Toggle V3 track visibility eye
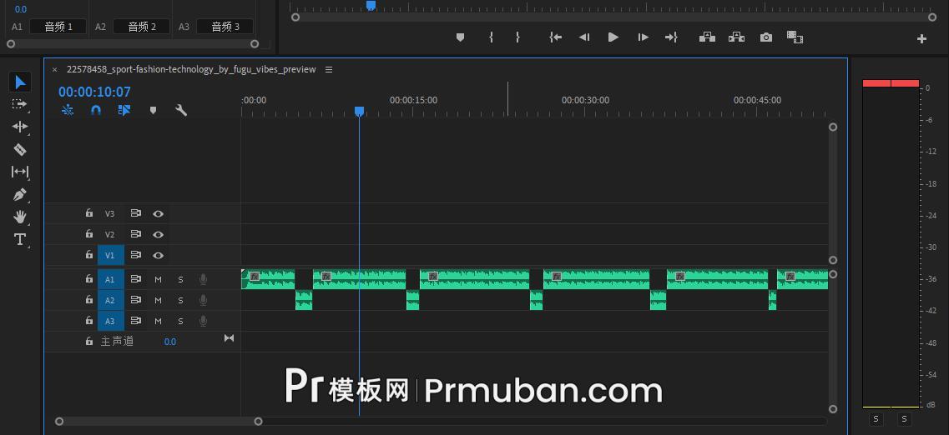 (158, 214)
